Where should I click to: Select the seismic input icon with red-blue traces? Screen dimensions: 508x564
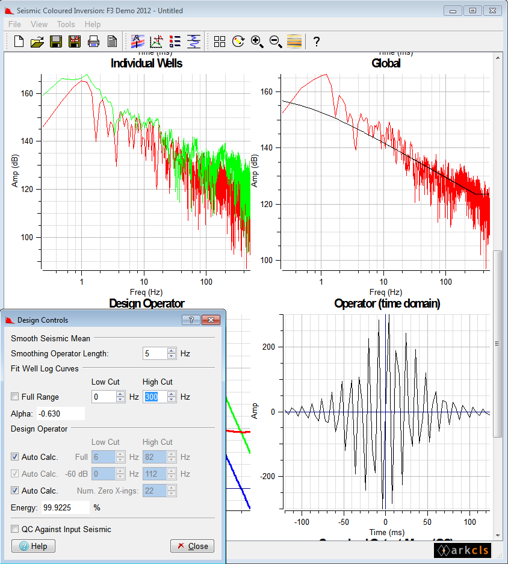(137, 42)
